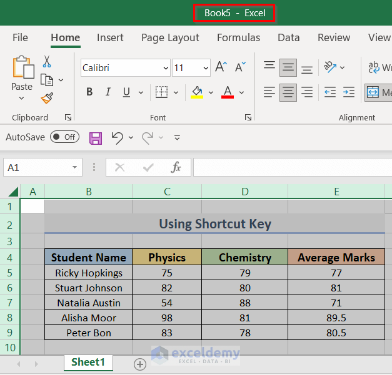Open the Calibri font name dropdown

pos(166,68)
